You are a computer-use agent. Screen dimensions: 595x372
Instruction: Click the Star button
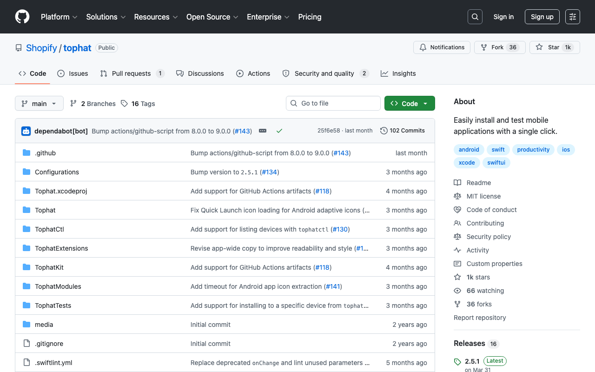click(x=555, y=47)
